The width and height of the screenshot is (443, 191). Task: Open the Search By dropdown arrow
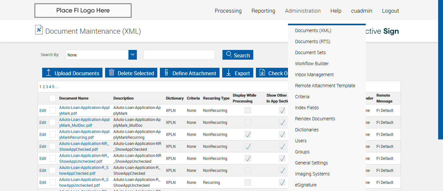coord(133,55)
